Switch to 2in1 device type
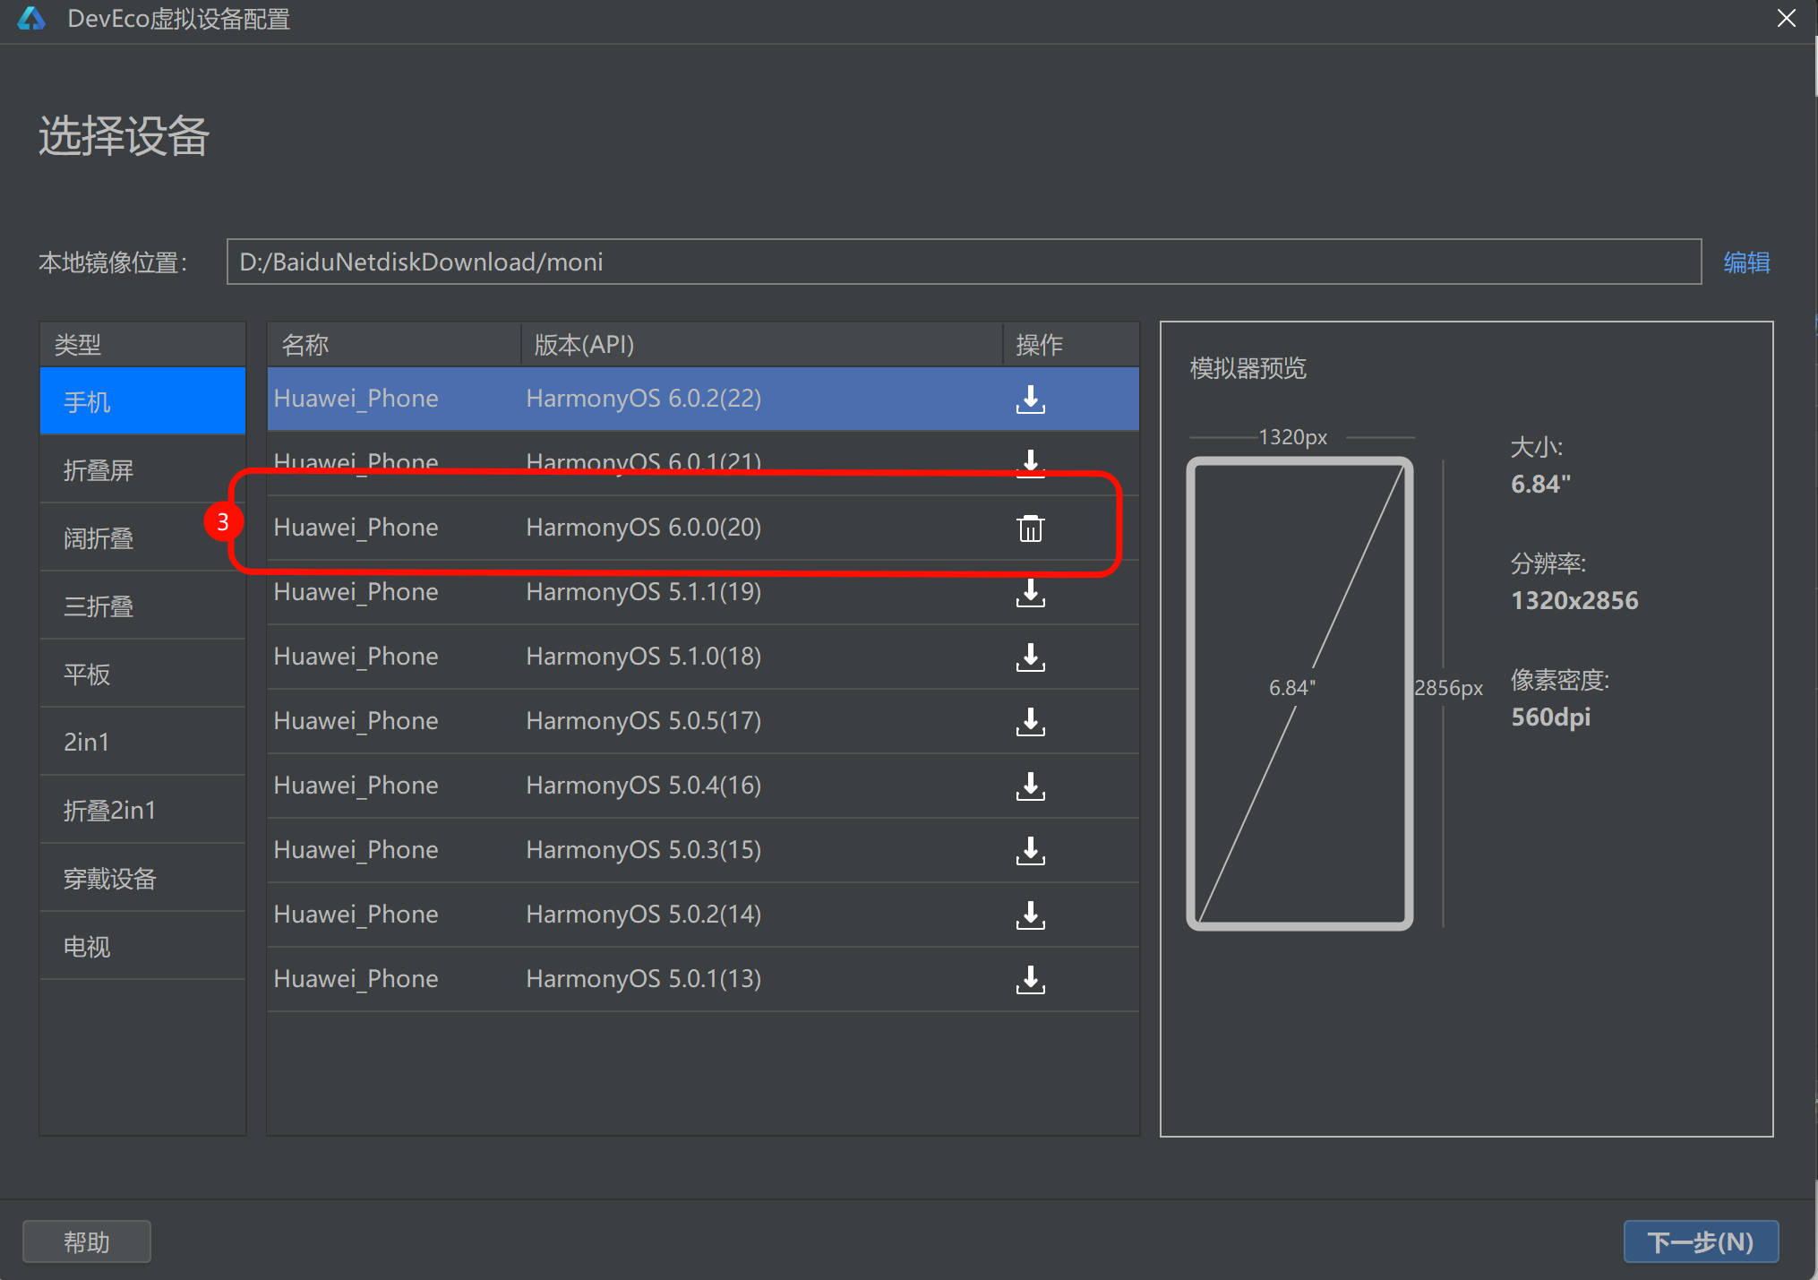The height and width of the screenshot is (1280, 1818). (86, 743)
